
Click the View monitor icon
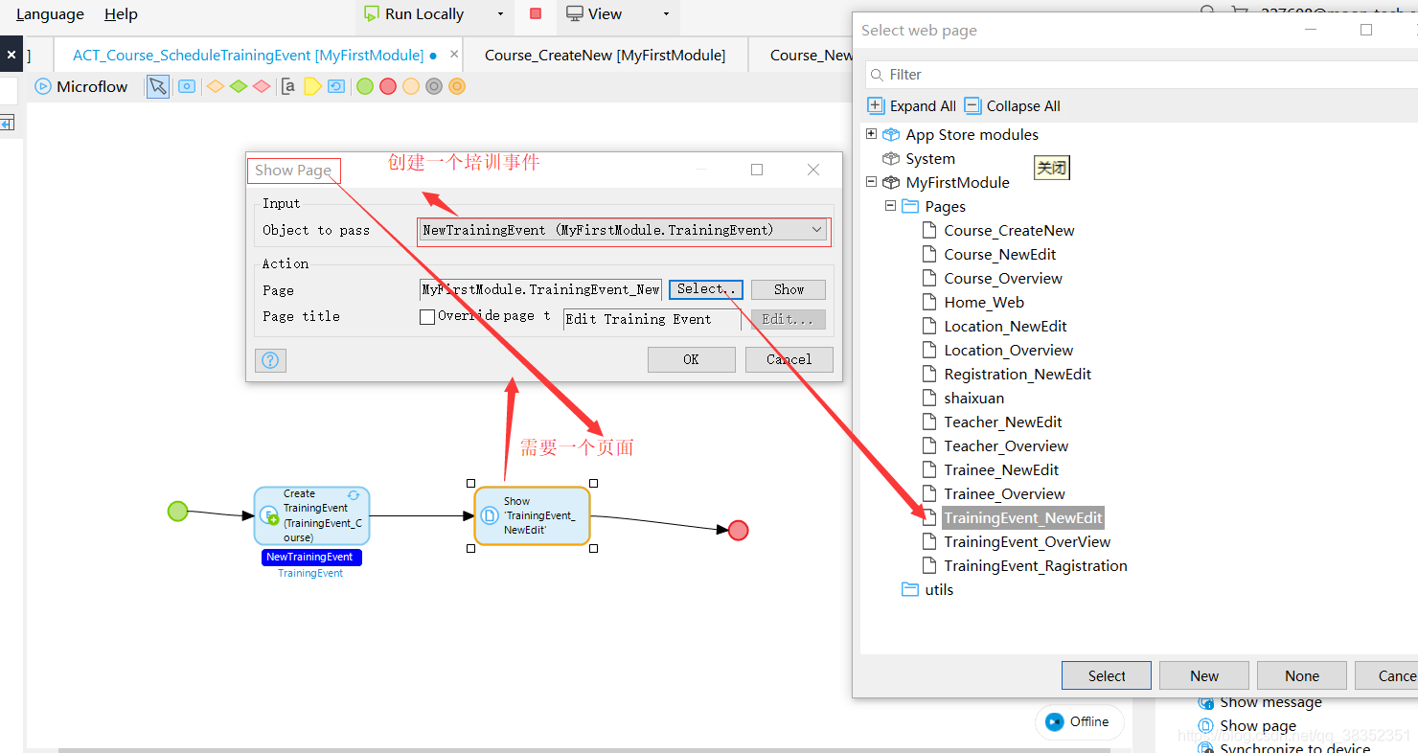pyautogui.click(x=575, y=13)
